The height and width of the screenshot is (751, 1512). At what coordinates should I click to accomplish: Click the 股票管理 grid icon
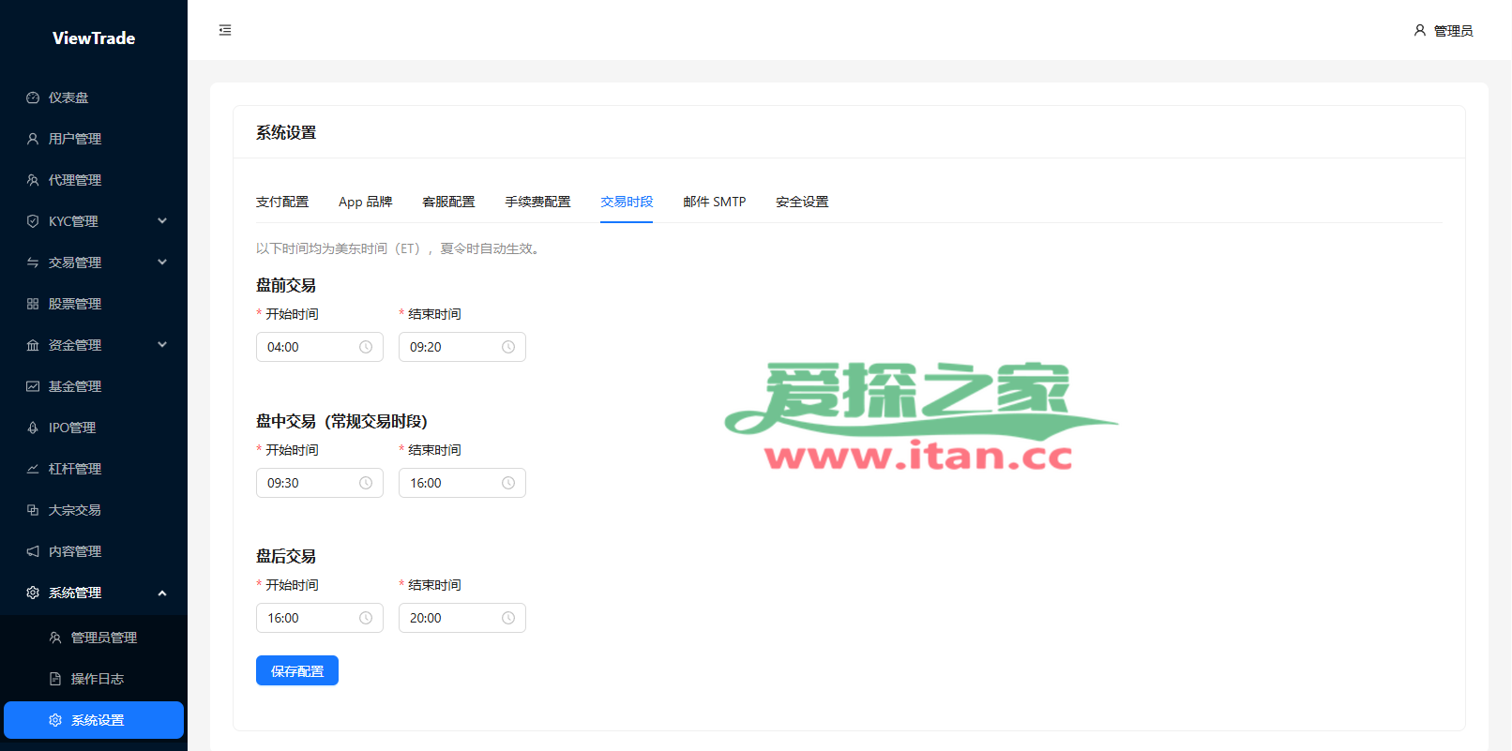pos(33,304)
